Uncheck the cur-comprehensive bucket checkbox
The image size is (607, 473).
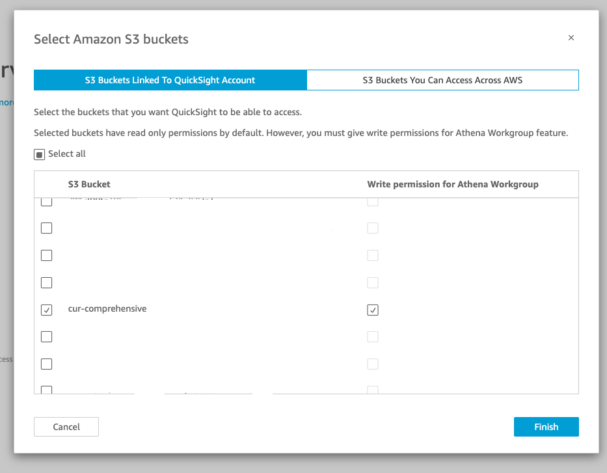pyautogui.click(x=46, y=310)
